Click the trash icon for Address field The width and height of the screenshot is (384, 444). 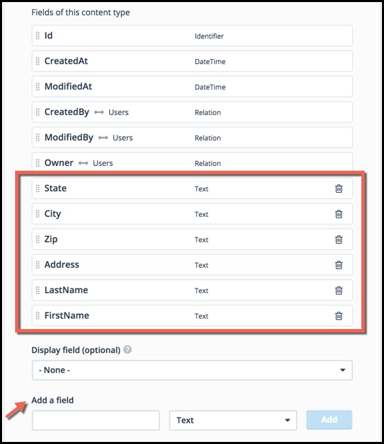click(x=339, y=265)
